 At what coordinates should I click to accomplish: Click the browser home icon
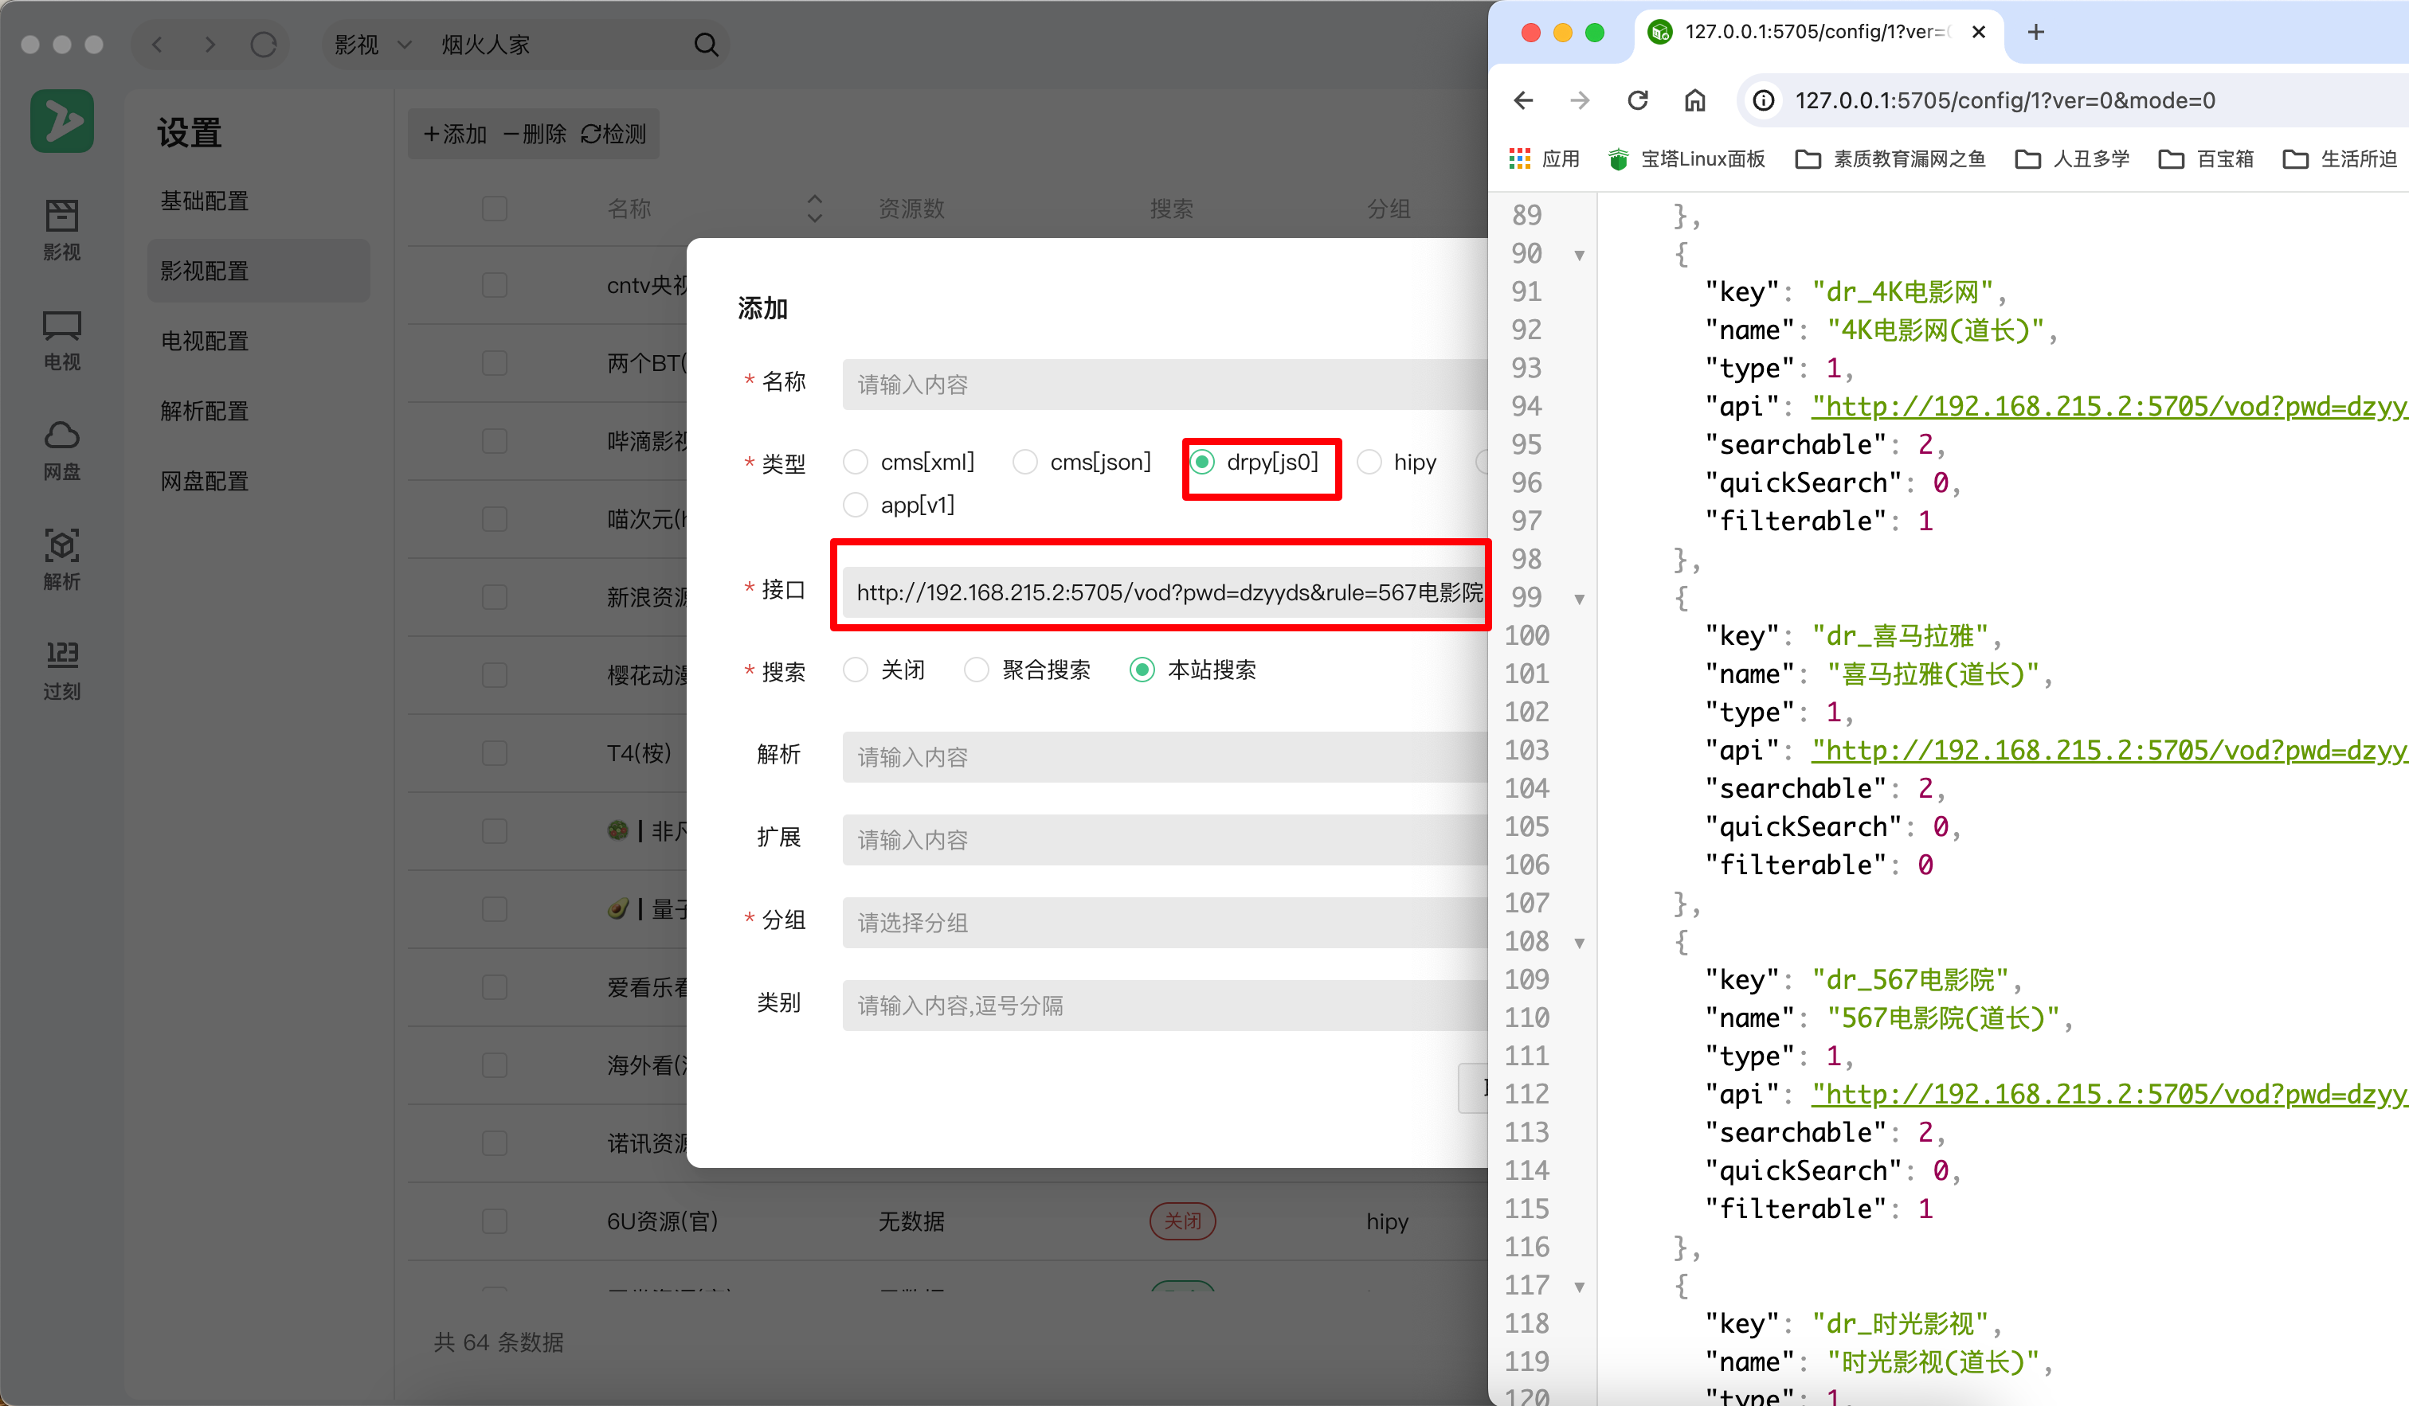pyautogui.click(x=1696, y=100)
